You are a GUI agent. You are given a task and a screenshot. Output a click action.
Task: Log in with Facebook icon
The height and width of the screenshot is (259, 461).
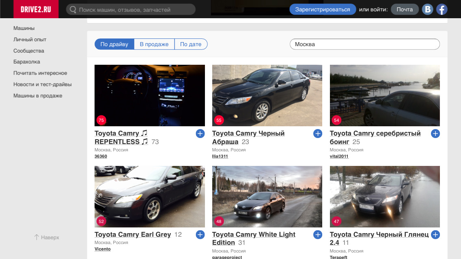click(x=442, y=9)
